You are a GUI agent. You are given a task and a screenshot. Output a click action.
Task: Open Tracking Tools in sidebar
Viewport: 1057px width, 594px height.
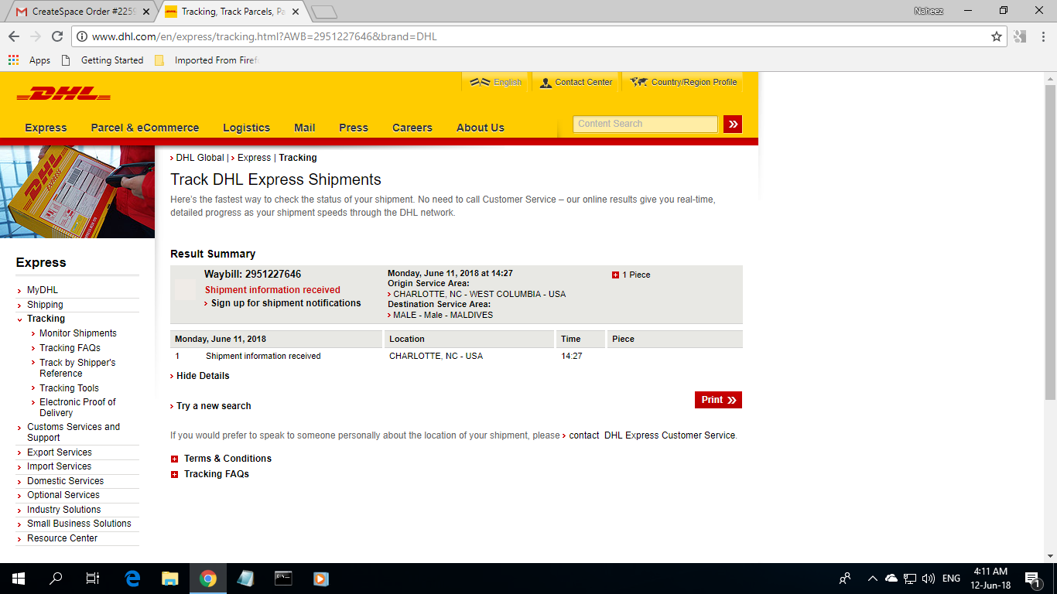click(x=70, y=388)
